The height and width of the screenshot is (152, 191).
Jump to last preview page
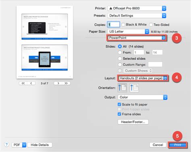click(x=66, y=83)
